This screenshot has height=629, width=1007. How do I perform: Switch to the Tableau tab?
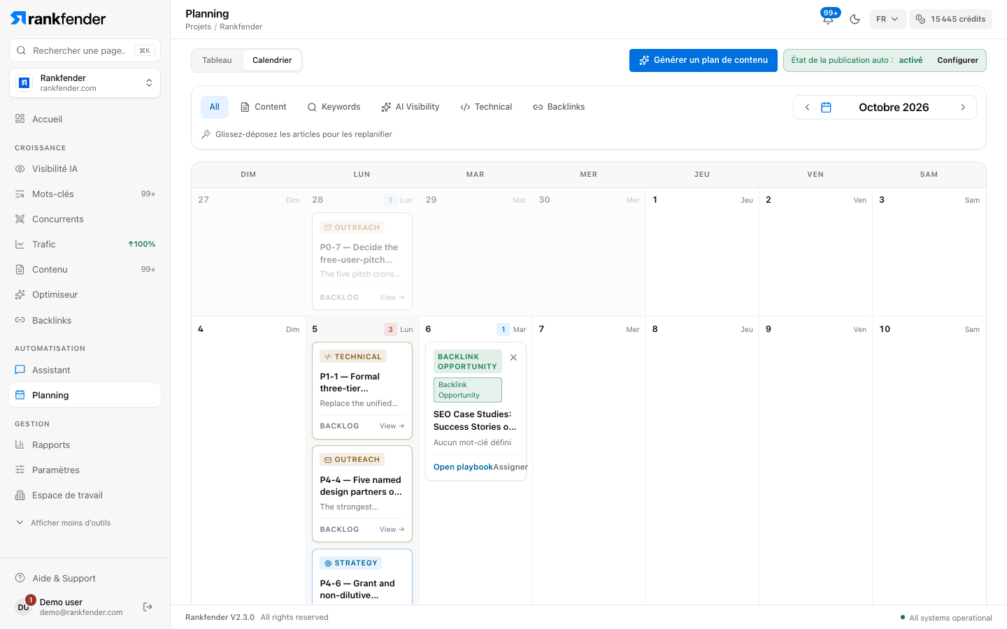pyautogui.click(x=217, y=60)
